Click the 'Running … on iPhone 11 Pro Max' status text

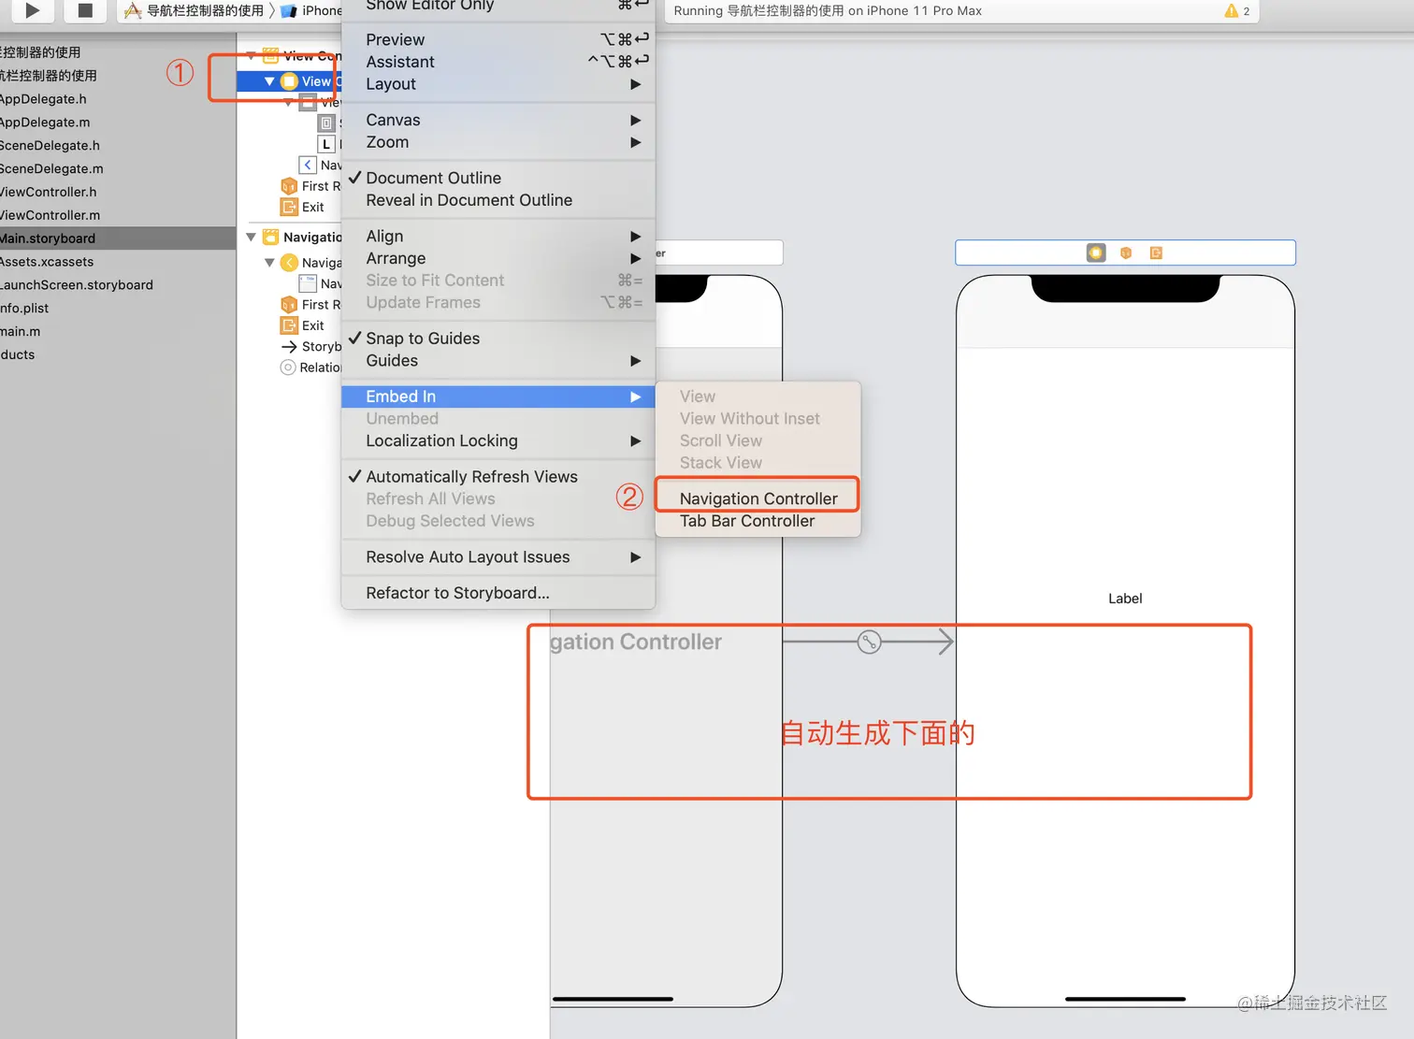pyautogui.click(x=828, y=11)
